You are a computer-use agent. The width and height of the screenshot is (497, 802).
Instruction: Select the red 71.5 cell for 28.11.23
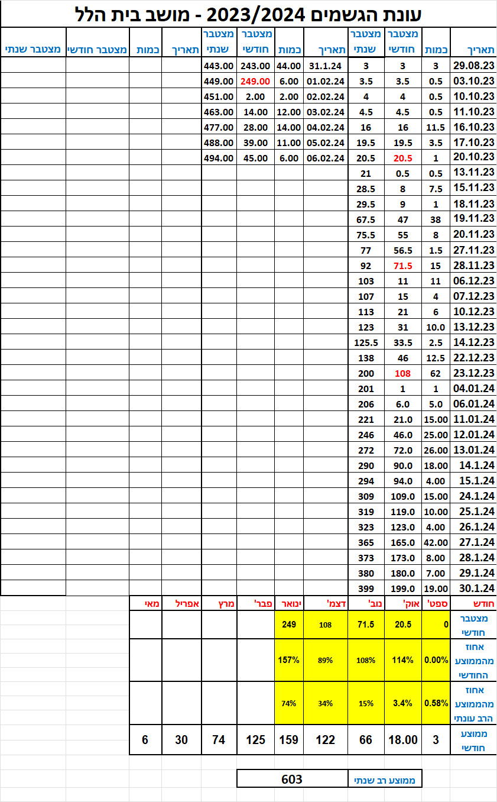click(402, 266)
